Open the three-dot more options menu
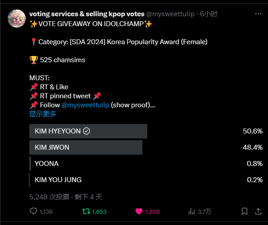The image size is (268, 225). click(x=258, y=14)
